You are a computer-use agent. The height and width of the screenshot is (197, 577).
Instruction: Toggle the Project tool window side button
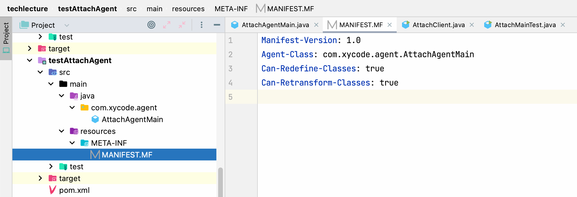coord(6,38)
